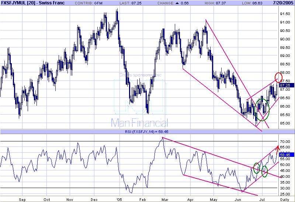Click the 88.00 price axis label
Viewport: 295px width, 202px height.
point(285,72)
